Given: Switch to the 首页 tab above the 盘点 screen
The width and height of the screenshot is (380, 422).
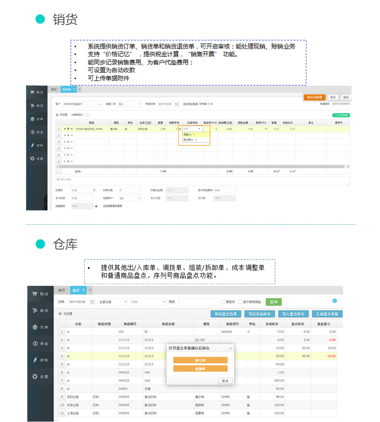Looking at the screenshot, I should [x=61, y=290].
